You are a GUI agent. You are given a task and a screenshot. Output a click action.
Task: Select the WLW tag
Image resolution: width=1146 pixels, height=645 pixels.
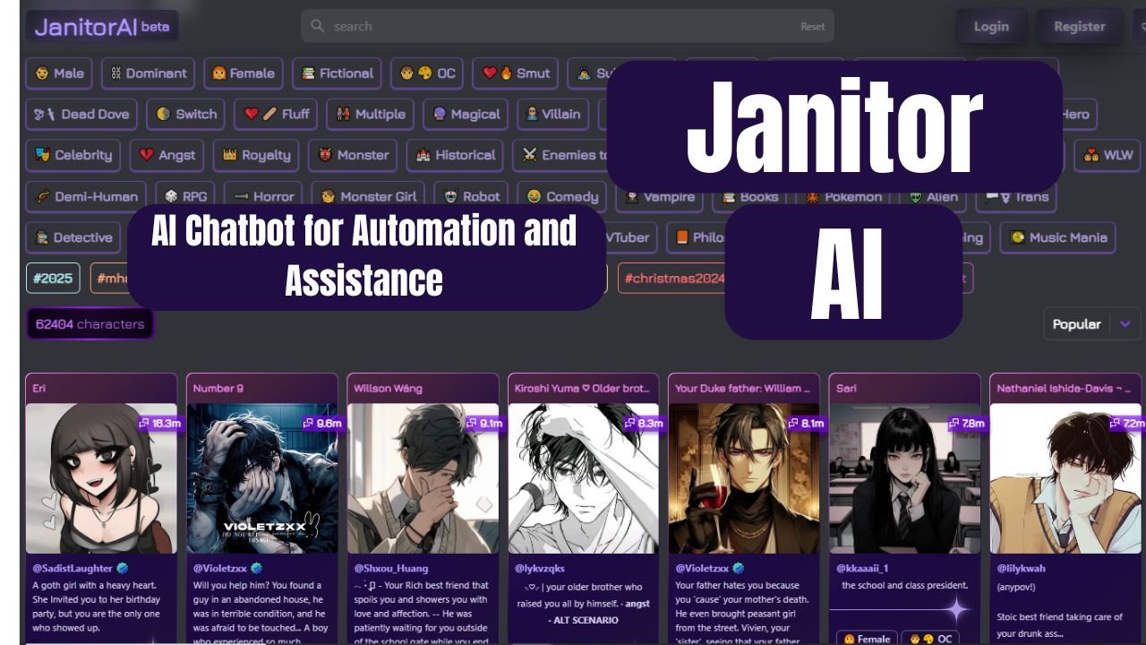pyautogui.click(x=1108, y=155)
